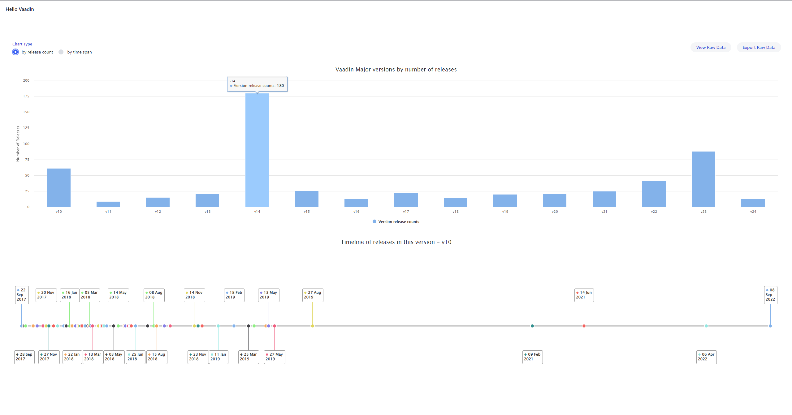792x415 pixels.
Task: Click the 08 Sep 2022 timeline label
Action: click(x=770, y=295)
